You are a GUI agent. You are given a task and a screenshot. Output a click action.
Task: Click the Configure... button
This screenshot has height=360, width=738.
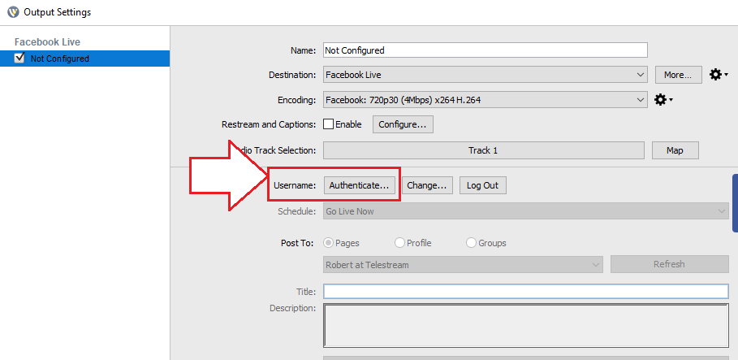pyautogui.click(x=403, y=124)
